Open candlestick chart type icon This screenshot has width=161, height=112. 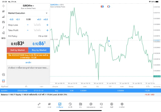3,11
